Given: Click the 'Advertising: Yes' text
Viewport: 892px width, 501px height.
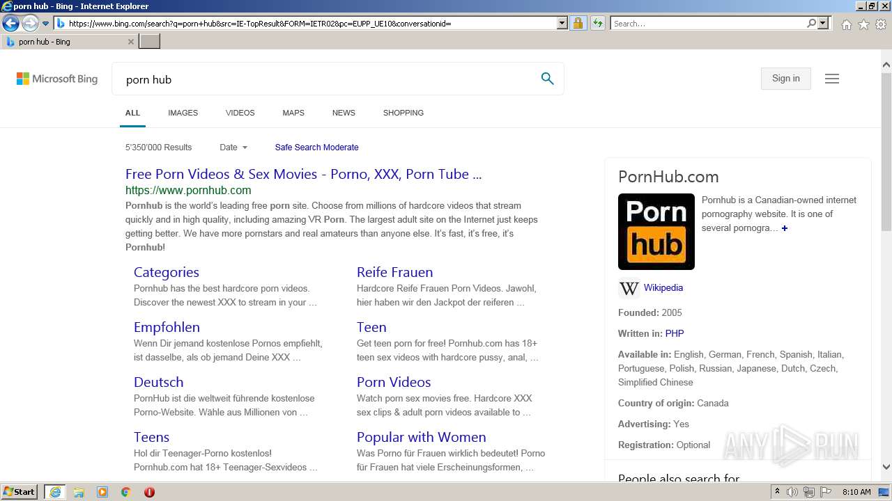Looking at the screenshot, I should (654, 424).
